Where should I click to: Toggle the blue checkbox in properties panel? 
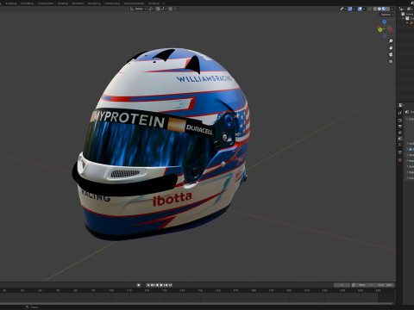411,149
